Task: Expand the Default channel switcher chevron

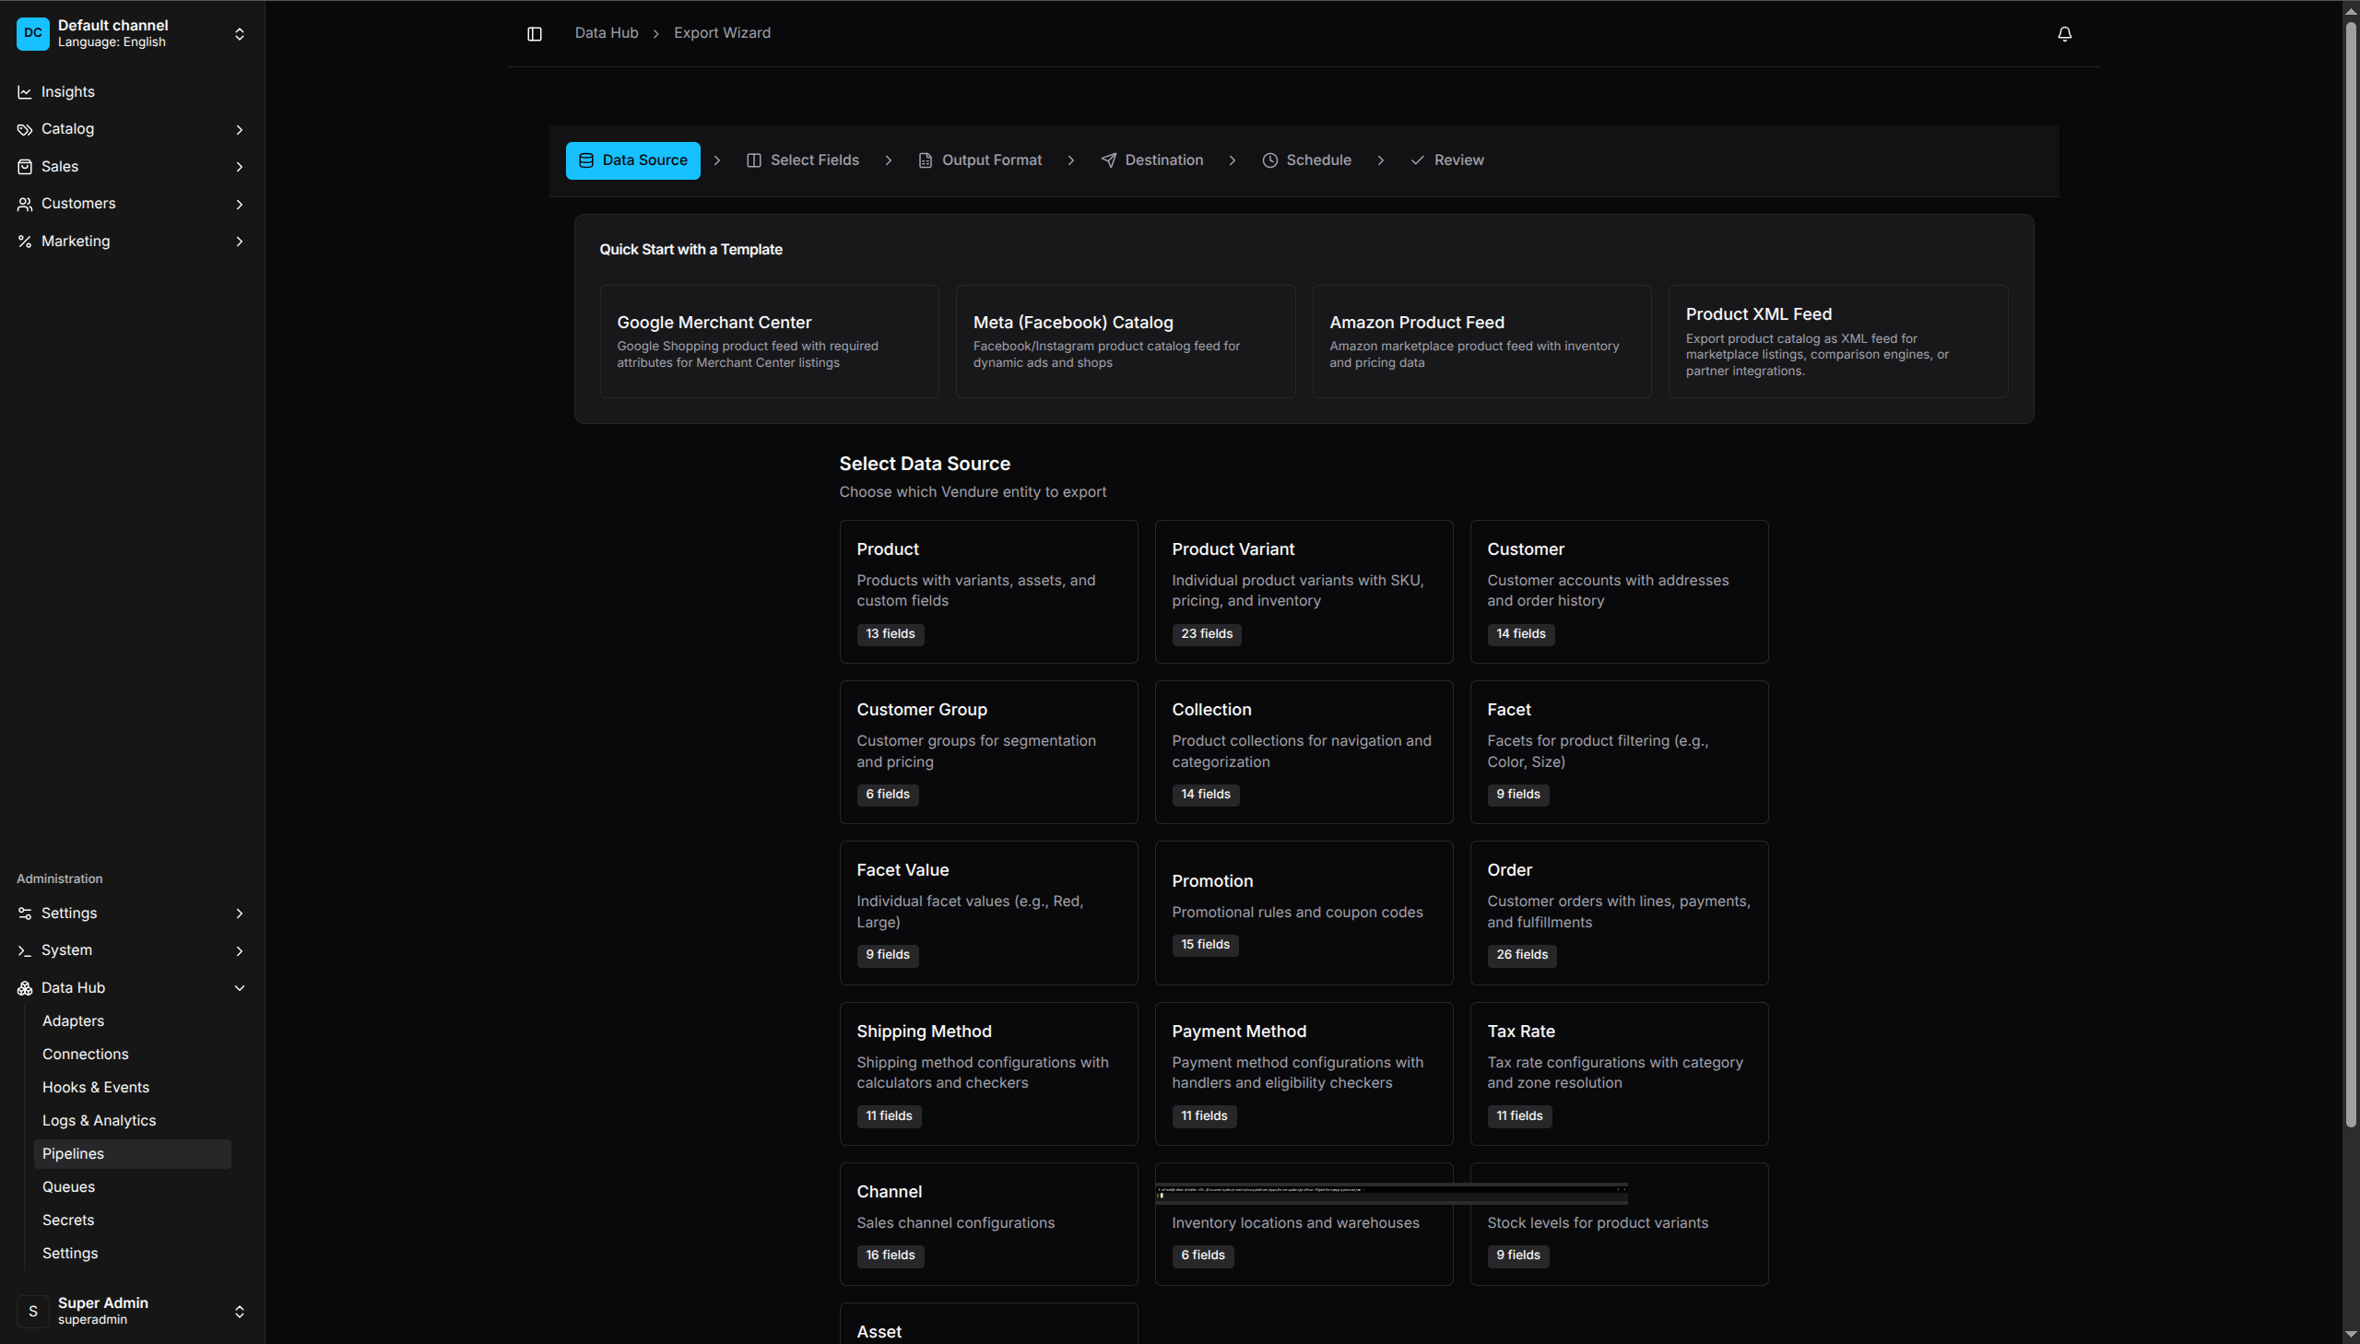Action: (x=239, y=33)
